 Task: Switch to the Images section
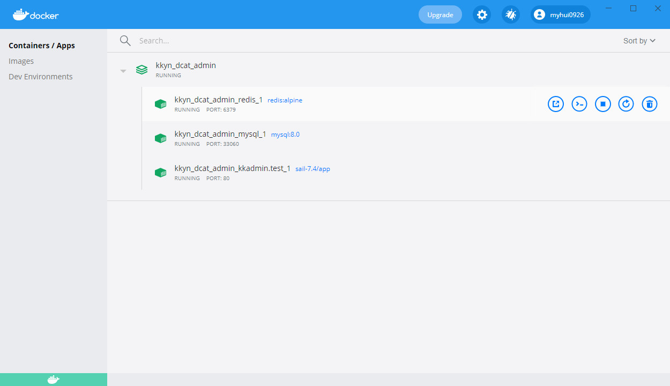point(21,61)
